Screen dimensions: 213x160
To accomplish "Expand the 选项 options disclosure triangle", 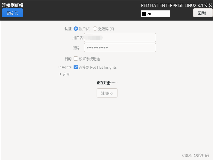I will pyautogui.click(x=60, y=74).
